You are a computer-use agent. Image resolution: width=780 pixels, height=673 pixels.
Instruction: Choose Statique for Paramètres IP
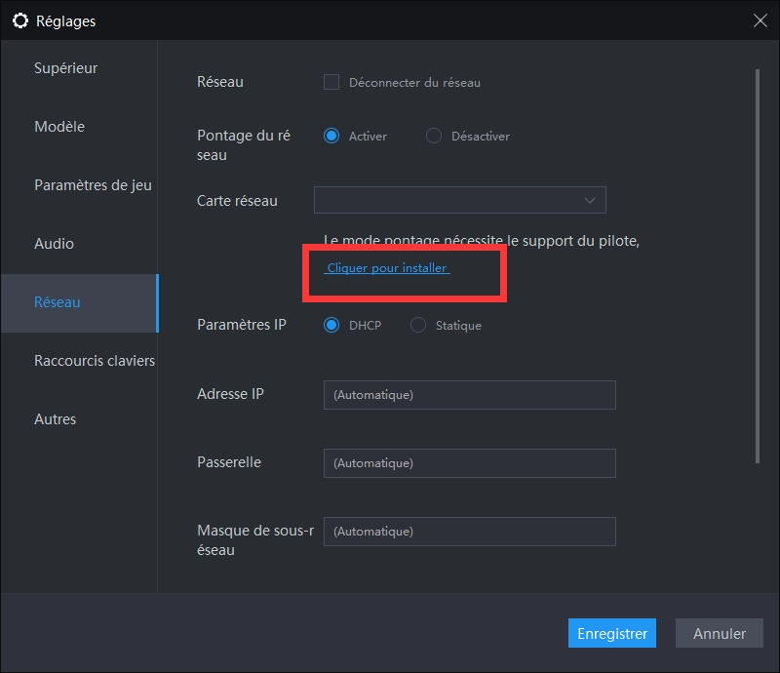point(418,325)
